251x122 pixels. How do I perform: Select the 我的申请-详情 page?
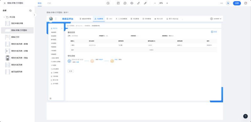pos(17,23)
